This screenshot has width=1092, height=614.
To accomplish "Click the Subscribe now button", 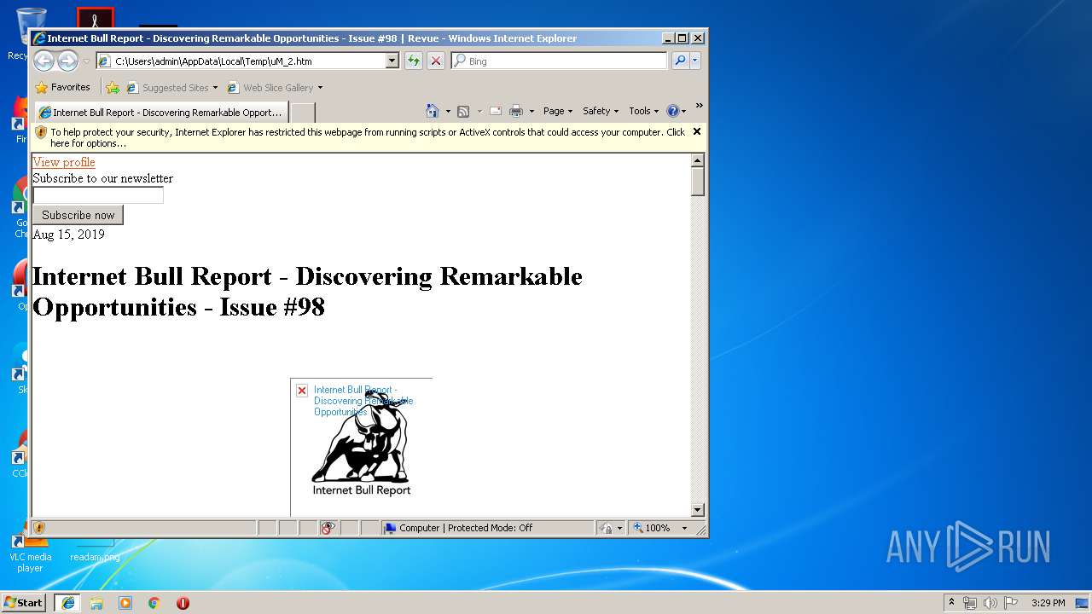I will (78, 215).
